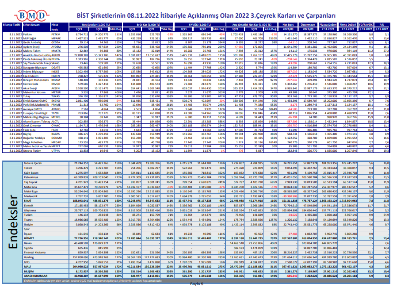Click the 'Holding' index row label
Viewport: 393px width, 291px height.
[29, 257]
